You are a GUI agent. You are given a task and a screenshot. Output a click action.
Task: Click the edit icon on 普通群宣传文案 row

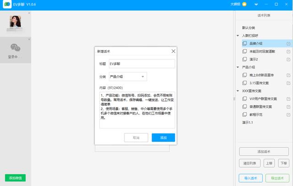[x=288, y=107]
